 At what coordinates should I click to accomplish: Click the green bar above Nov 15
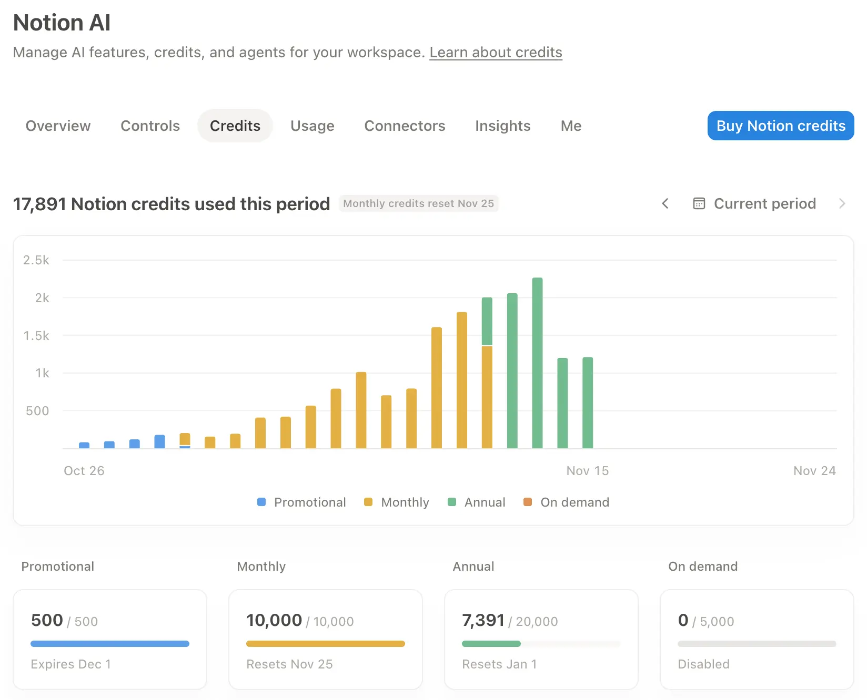point(588,403)
